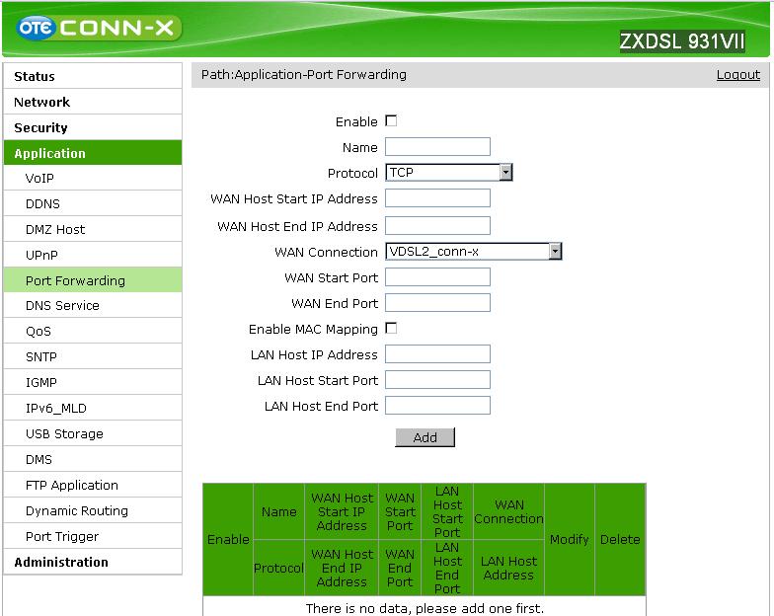The height and width of the screenshot is (616, 774).
Task: Click the Name table header cell
Action: pos(278,511)
